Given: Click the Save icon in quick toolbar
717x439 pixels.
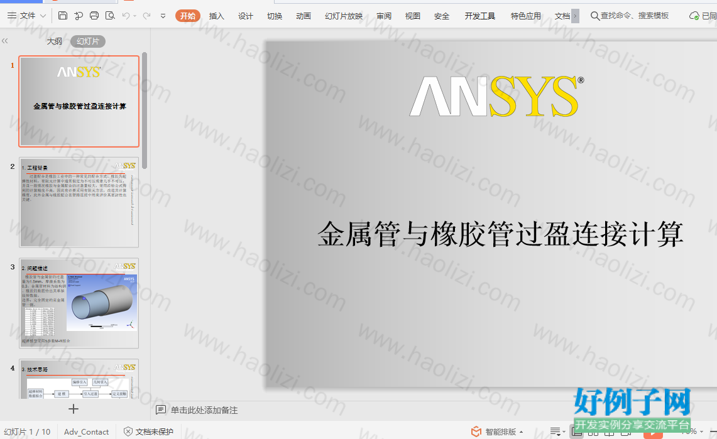Looking at the screenshot, I should pos(63,16).
